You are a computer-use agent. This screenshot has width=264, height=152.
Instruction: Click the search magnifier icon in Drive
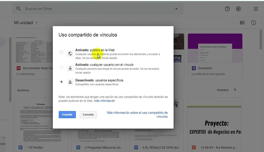pos(18,9)
